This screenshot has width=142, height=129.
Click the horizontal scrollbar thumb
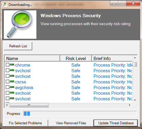(29, 105)
